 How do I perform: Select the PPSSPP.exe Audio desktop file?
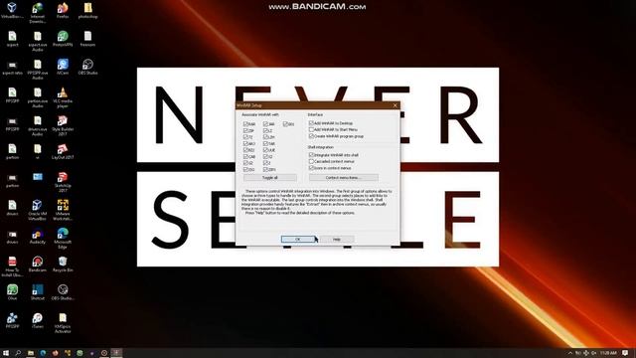(x=38, y=69)
